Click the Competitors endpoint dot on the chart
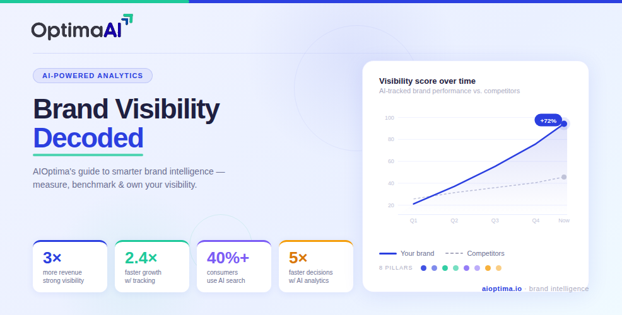622x315 pixels. (x=564, y=177)
